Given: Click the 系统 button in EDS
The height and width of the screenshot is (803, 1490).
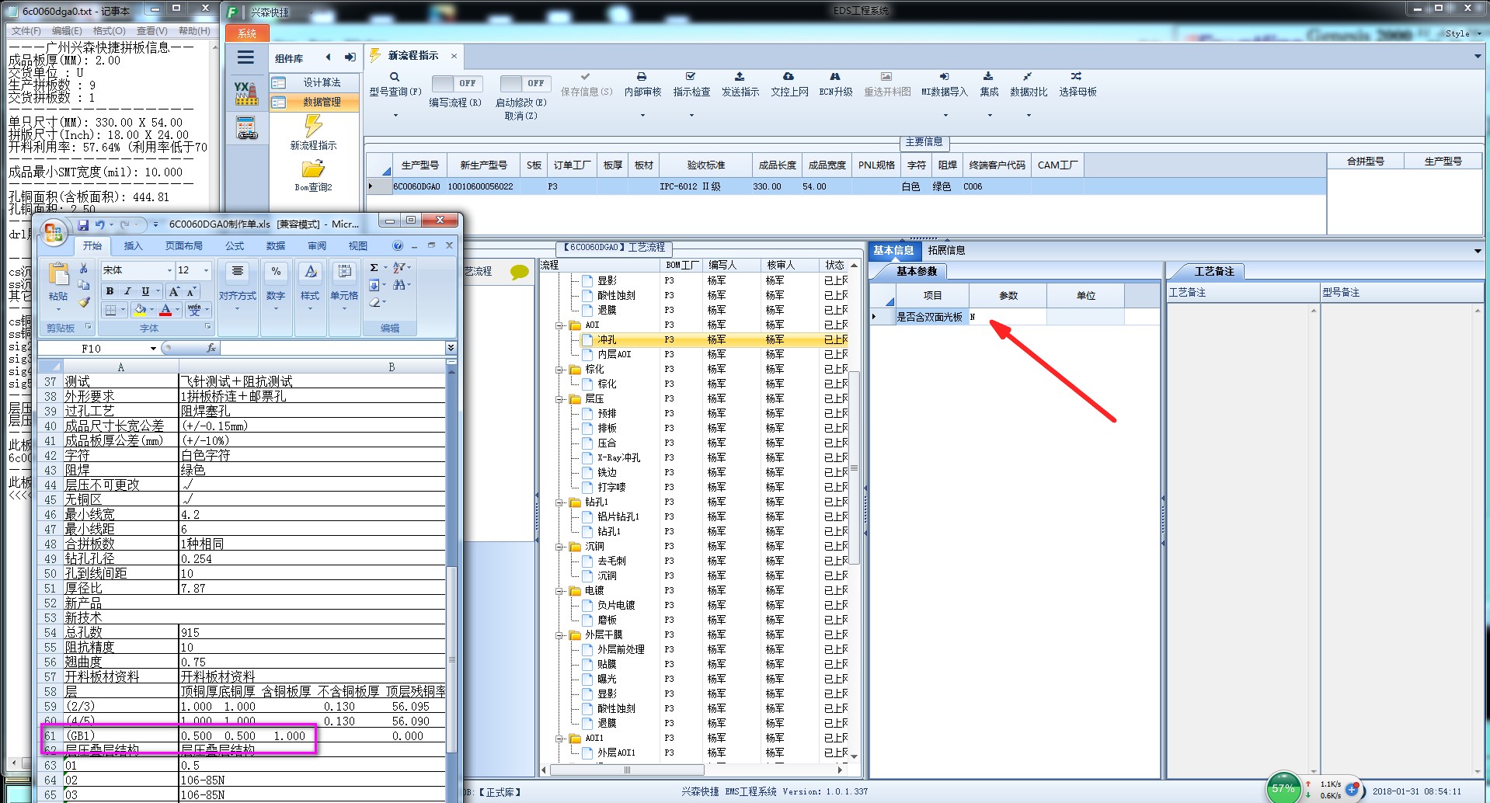Looking at the screenshot, I should coord(247,33).
